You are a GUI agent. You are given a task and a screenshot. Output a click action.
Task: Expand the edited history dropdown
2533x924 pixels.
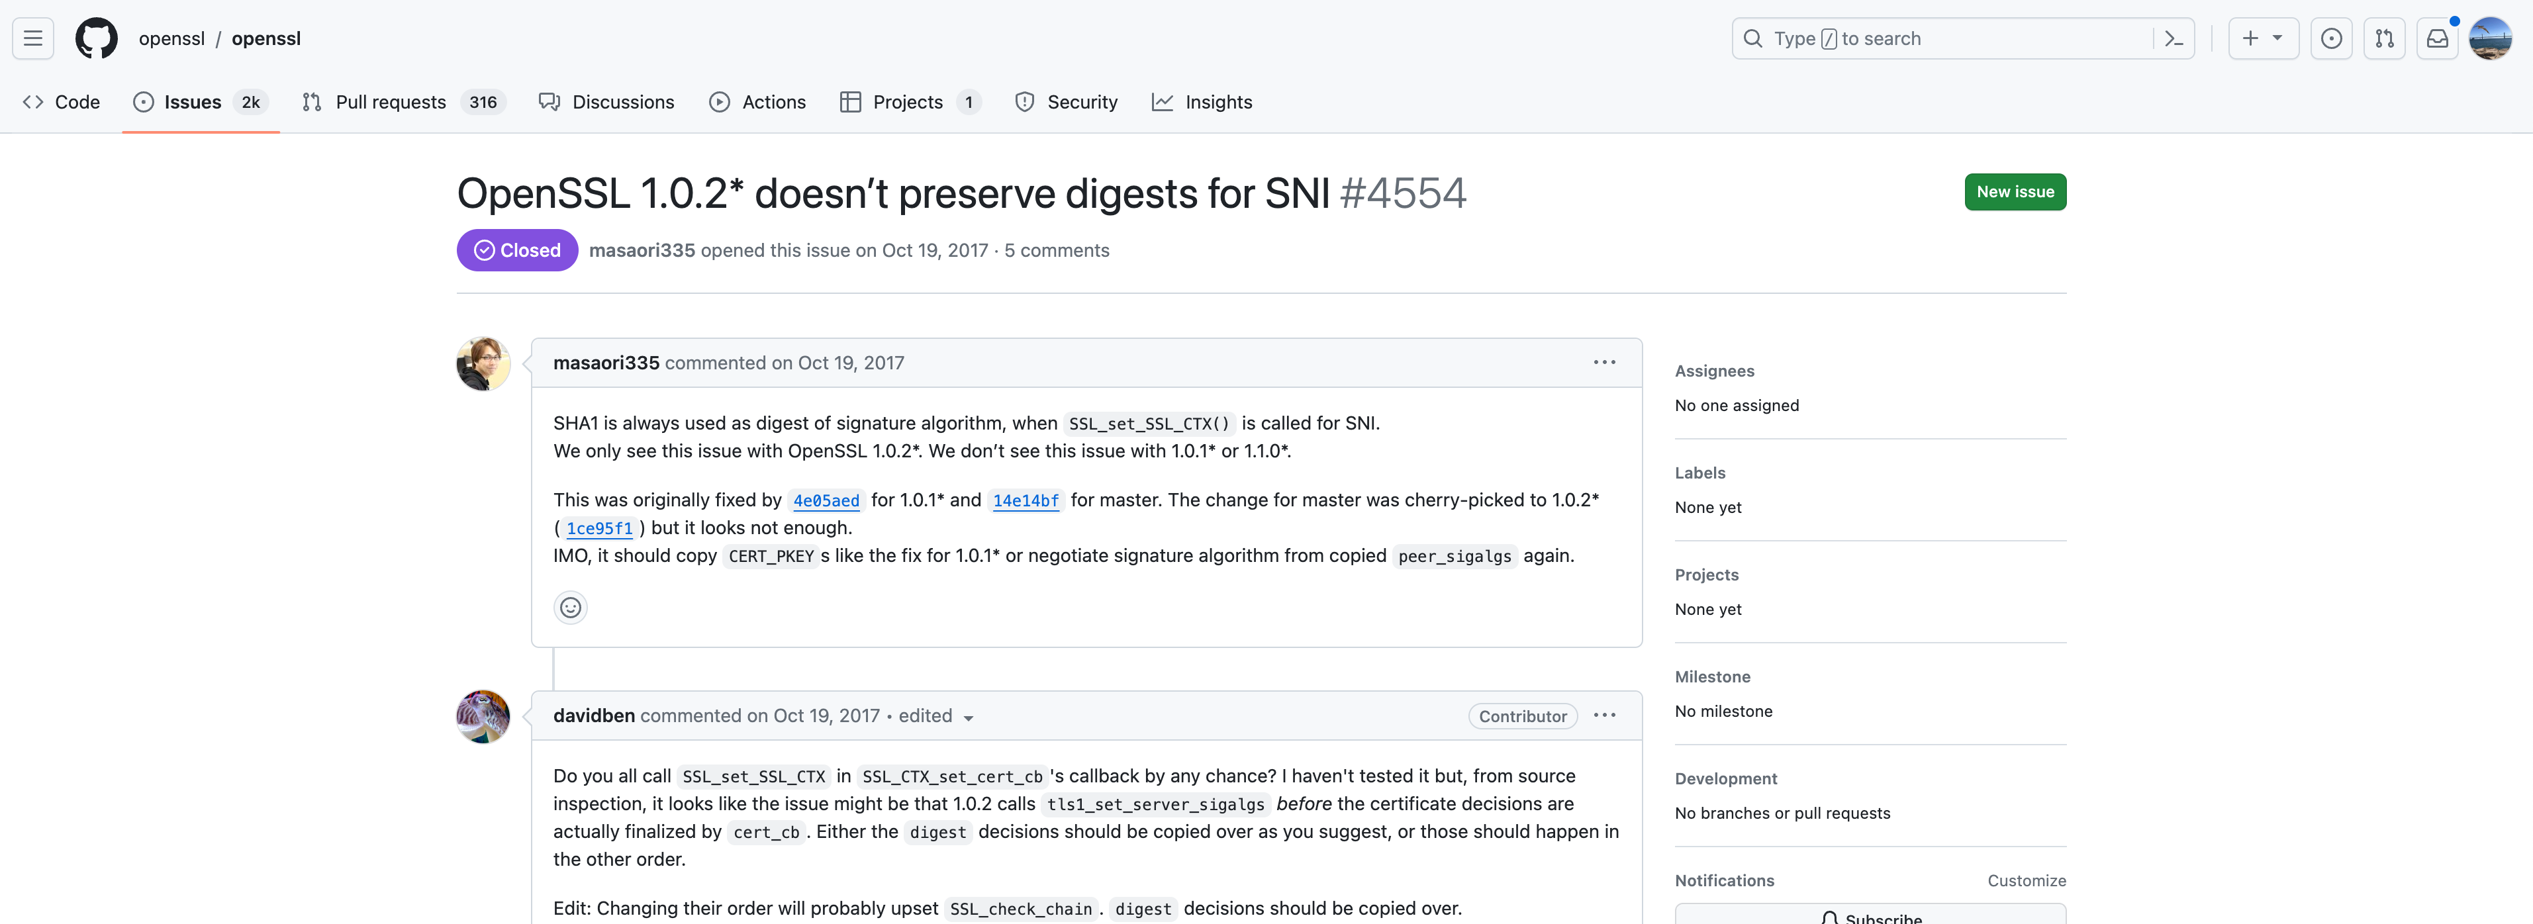[x=967, y=717]
